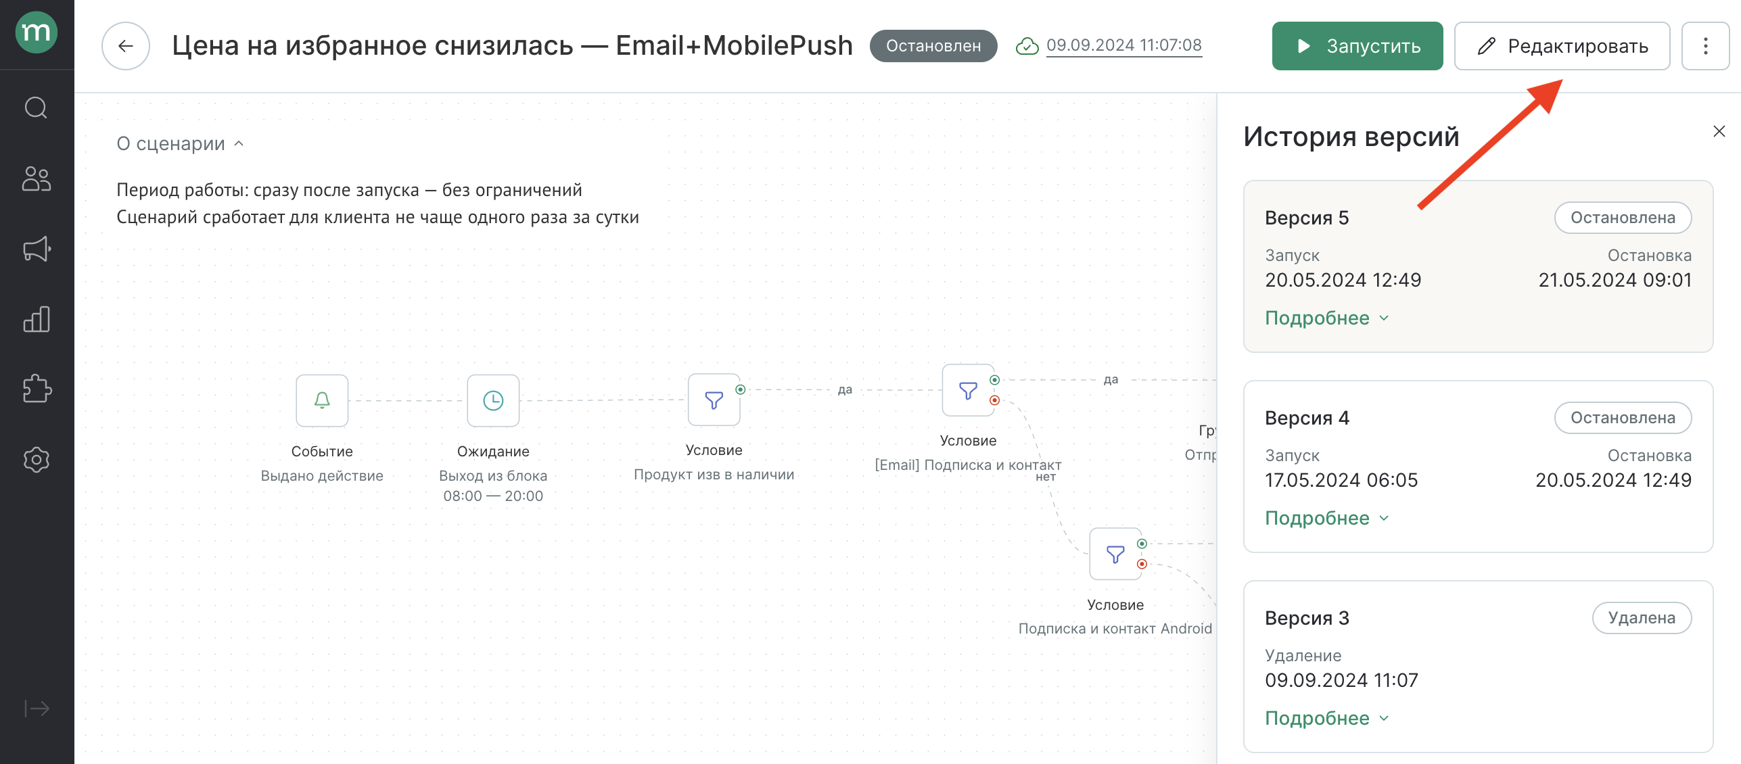The image size is (1741, 764).
Task: Click the Удалена badge on Версия 3
Action: [1642, 618]
